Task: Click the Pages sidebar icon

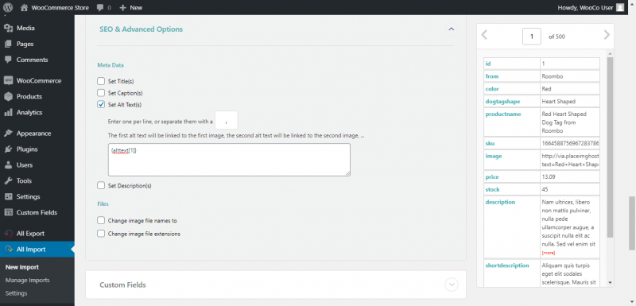Action: [8, 44]
